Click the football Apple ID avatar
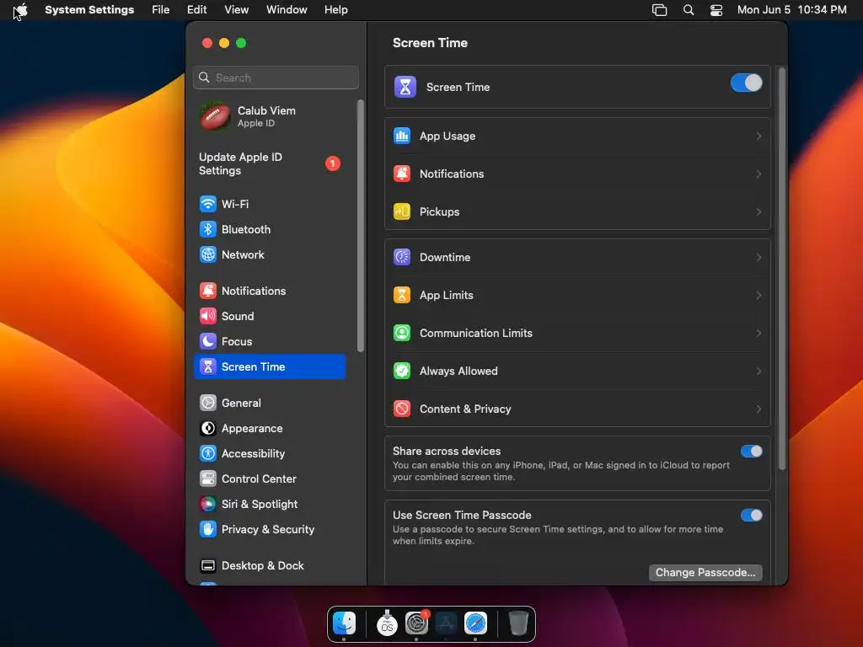 click(x=215, y=116)
